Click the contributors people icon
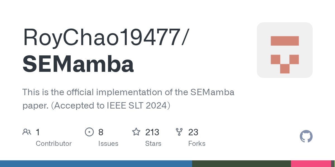 pos(27,132)
